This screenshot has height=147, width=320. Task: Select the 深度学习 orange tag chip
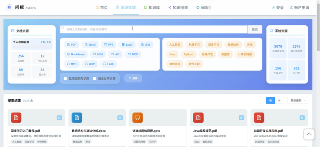point(214,44)
